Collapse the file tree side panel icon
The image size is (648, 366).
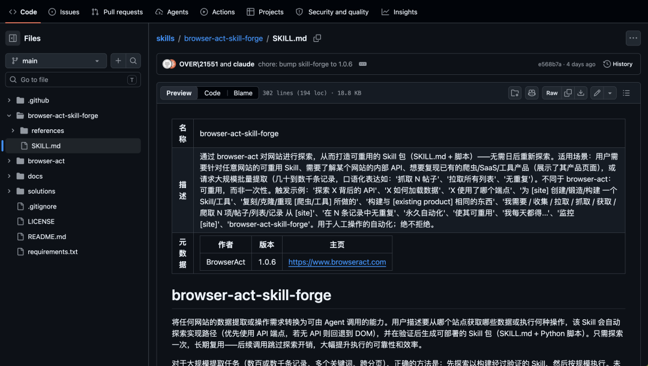click(13, 38)
